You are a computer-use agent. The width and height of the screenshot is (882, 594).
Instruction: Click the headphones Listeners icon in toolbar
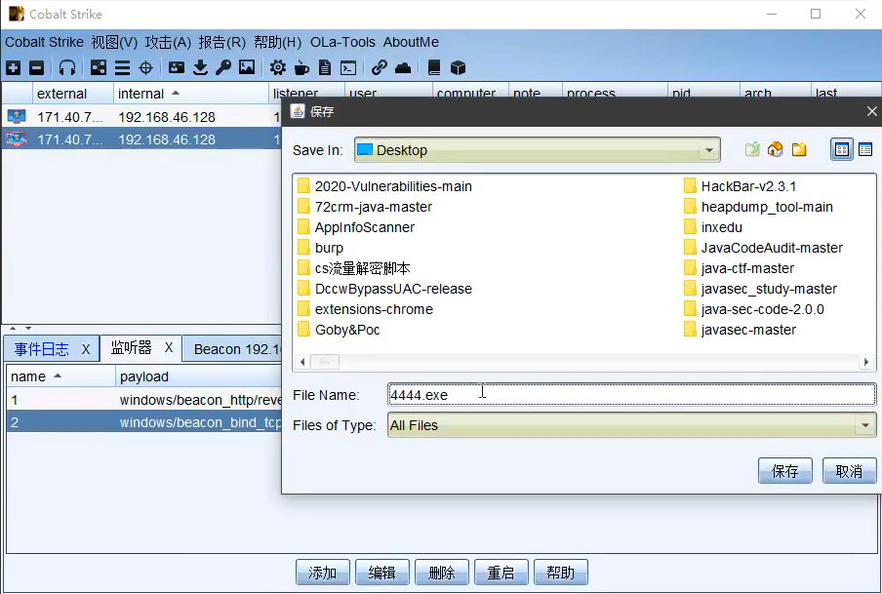tap(67, 67)
